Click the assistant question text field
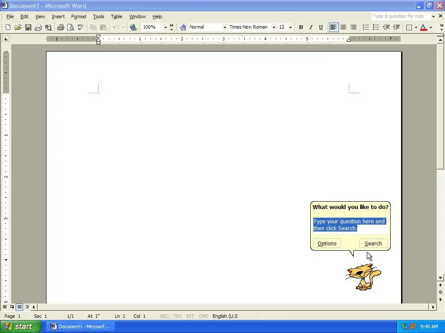 [x=351, y=225]
